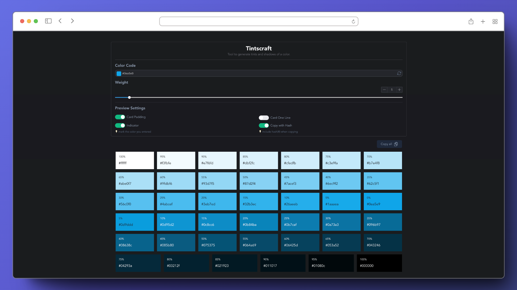Select the #93d7f5 tint card

click(217, 181)
